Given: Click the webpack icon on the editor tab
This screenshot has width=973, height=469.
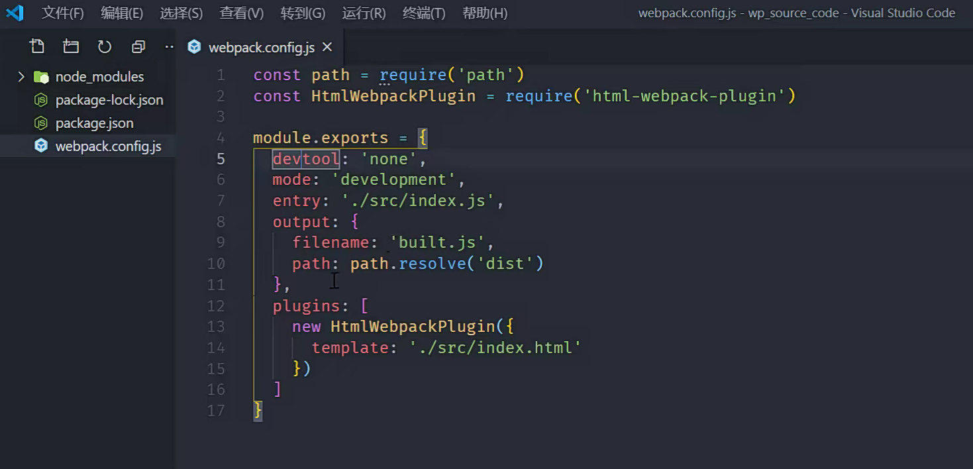Looking at the screenshot, I should tap(194, 47).
